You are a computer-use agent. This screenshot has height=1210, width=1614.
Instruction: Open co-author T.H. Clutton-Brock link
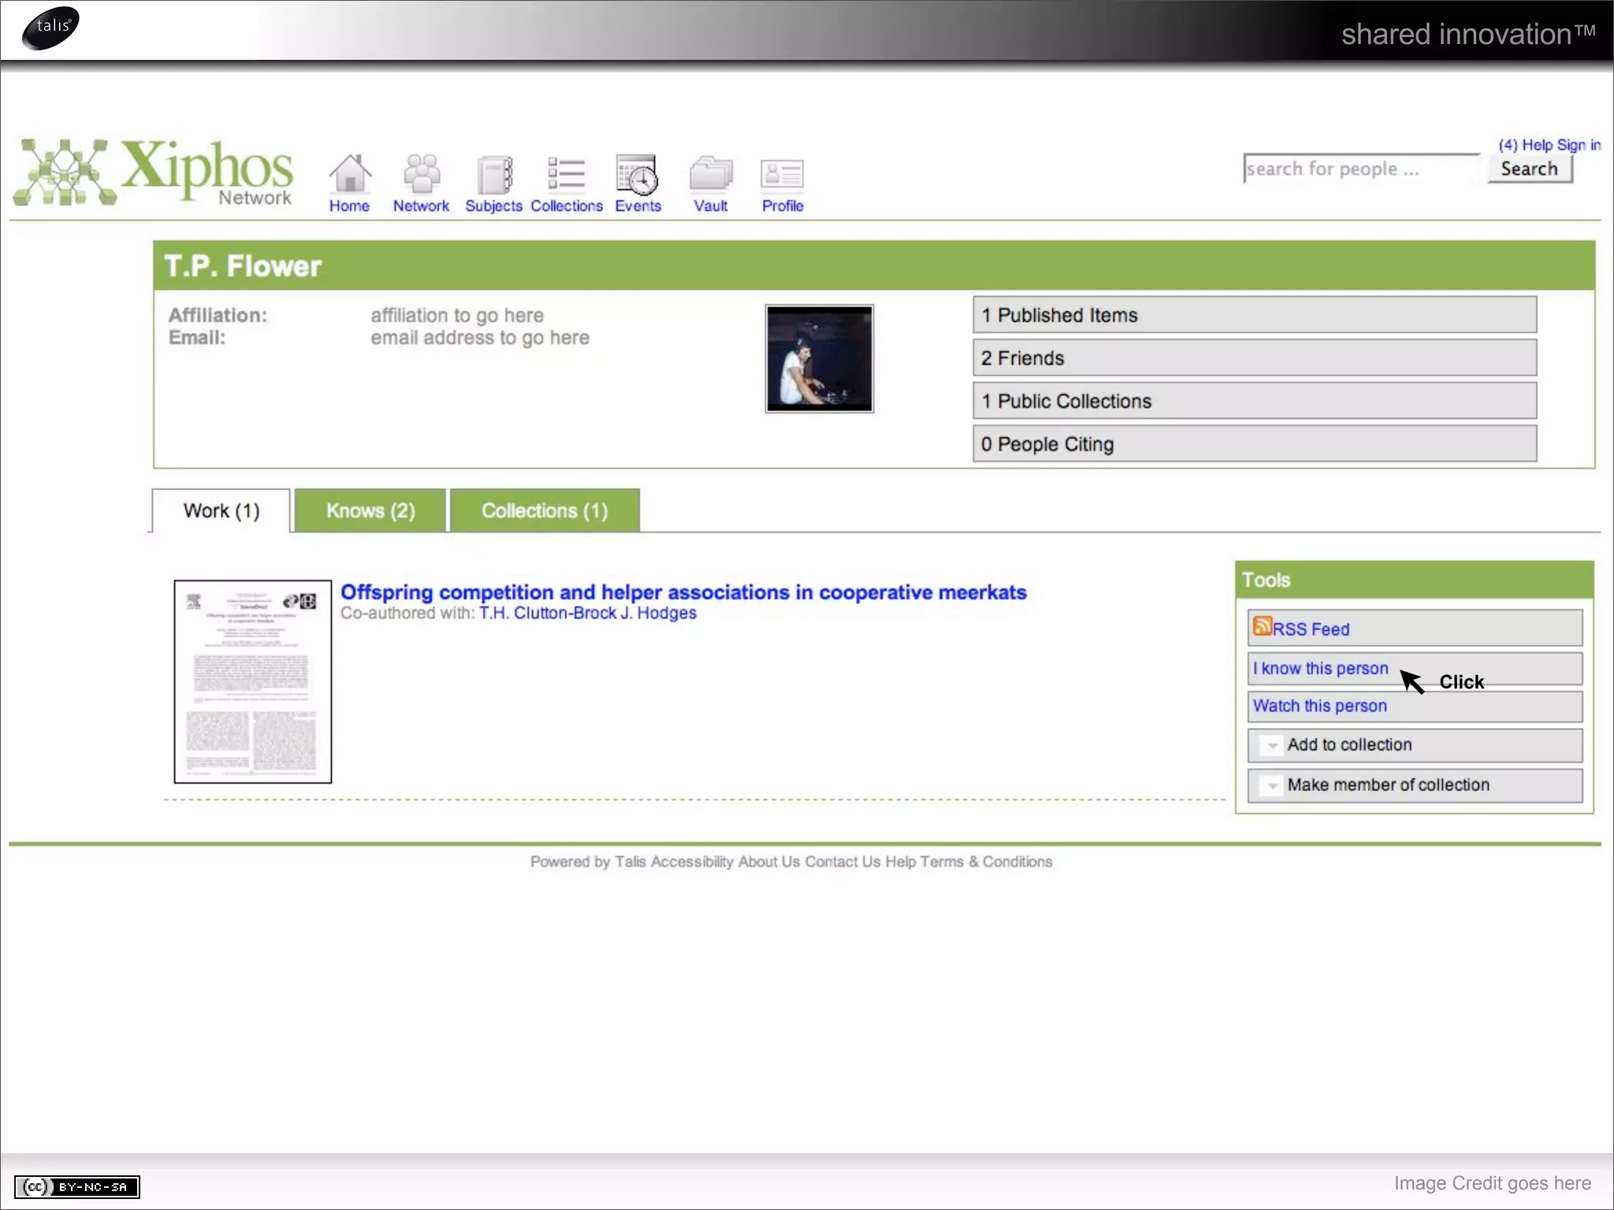point(548,613)
